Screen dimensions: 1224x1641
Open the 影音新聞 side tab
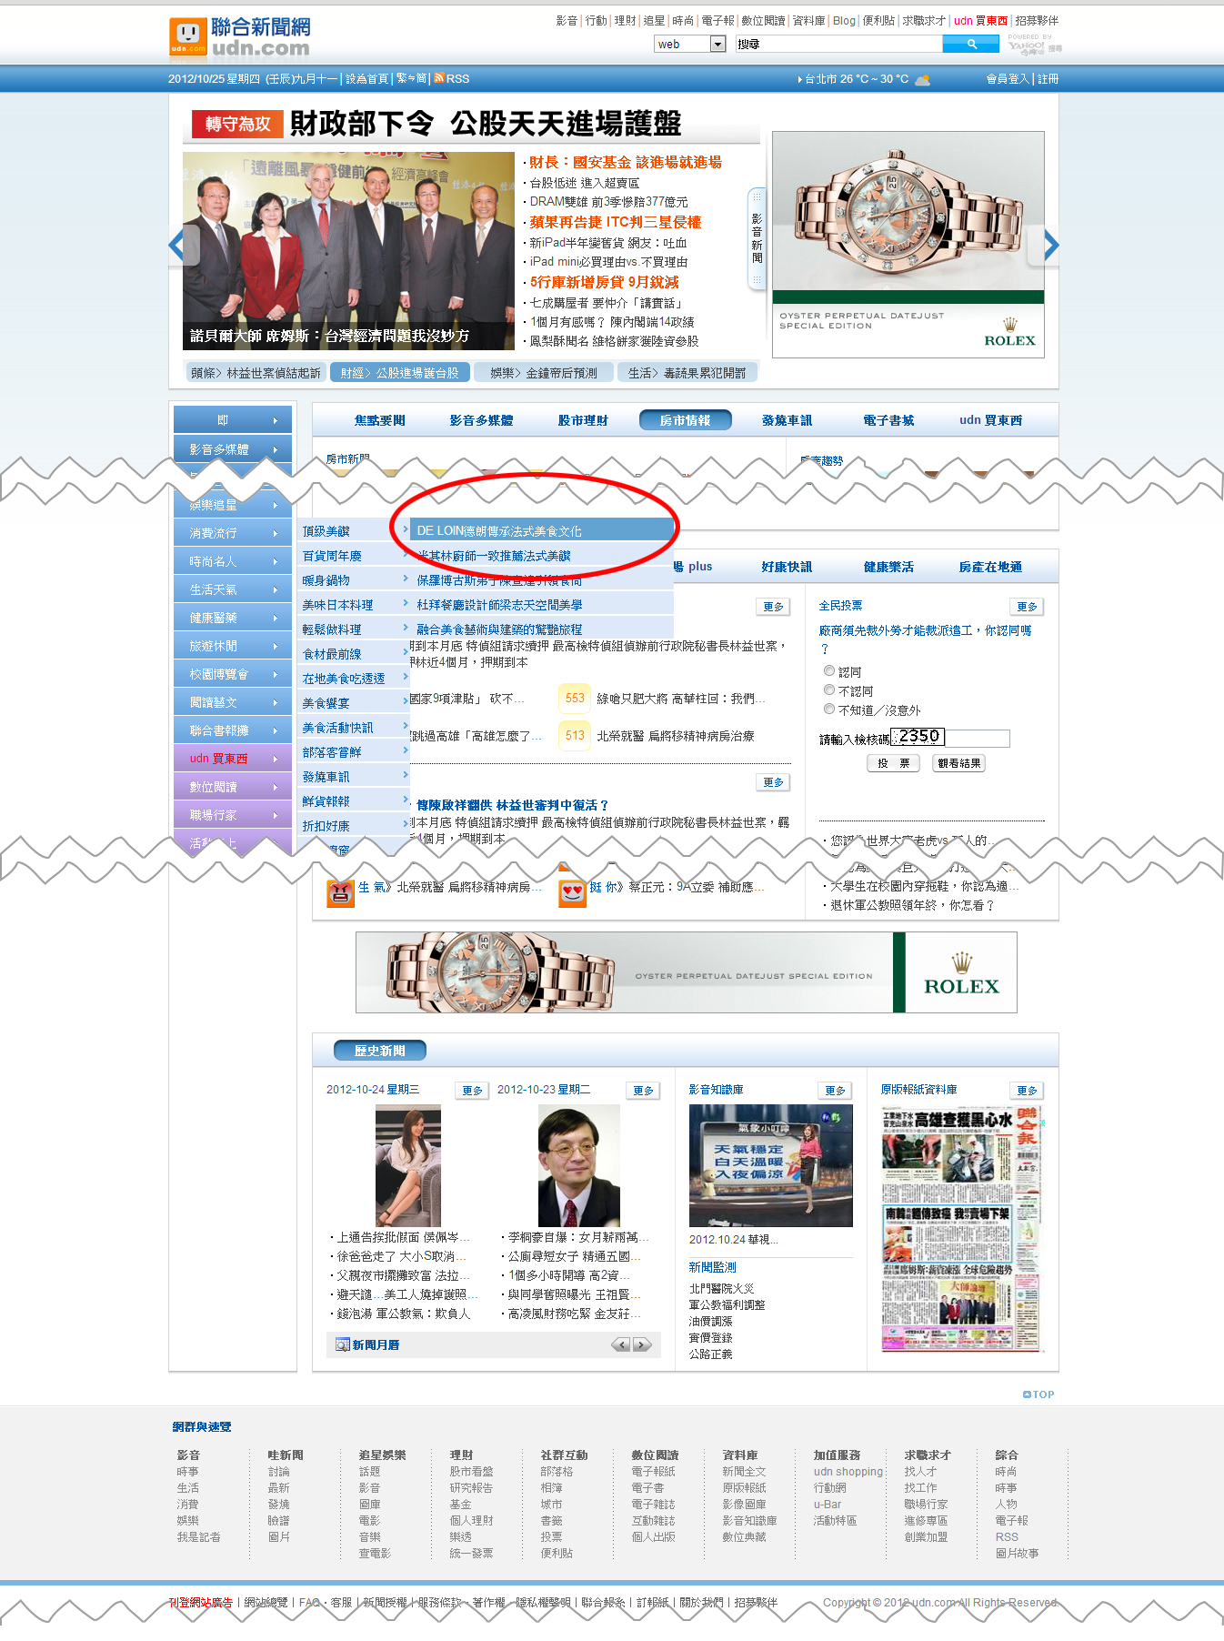[x=757, y=239]
